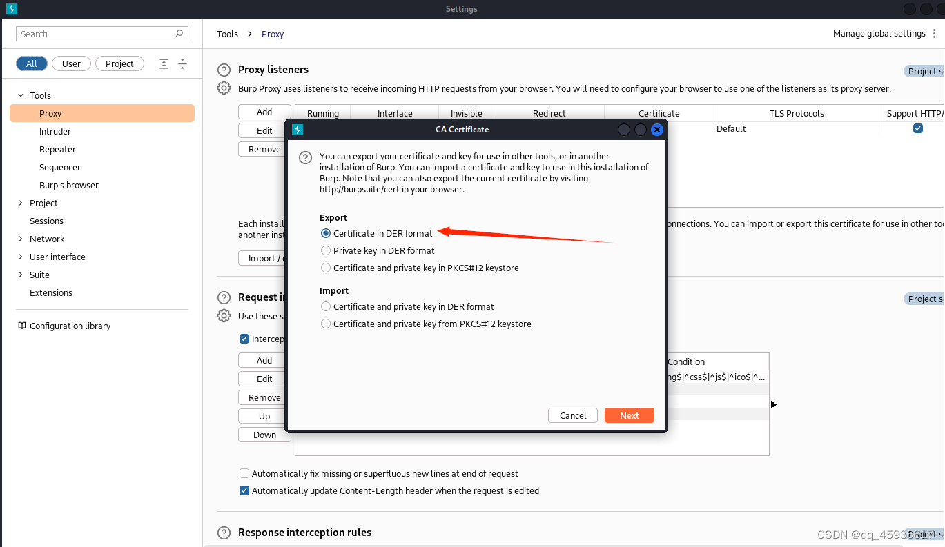The height and width of the screenshot is (547, 945).
Task: Select export Certificate and private key PKCS#12 keystore
Action: tap(326, 268)
